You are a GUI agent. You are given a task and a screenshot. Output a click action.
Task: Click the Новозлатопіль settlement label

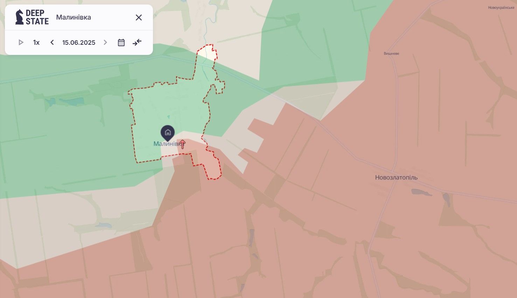point(396,177)
